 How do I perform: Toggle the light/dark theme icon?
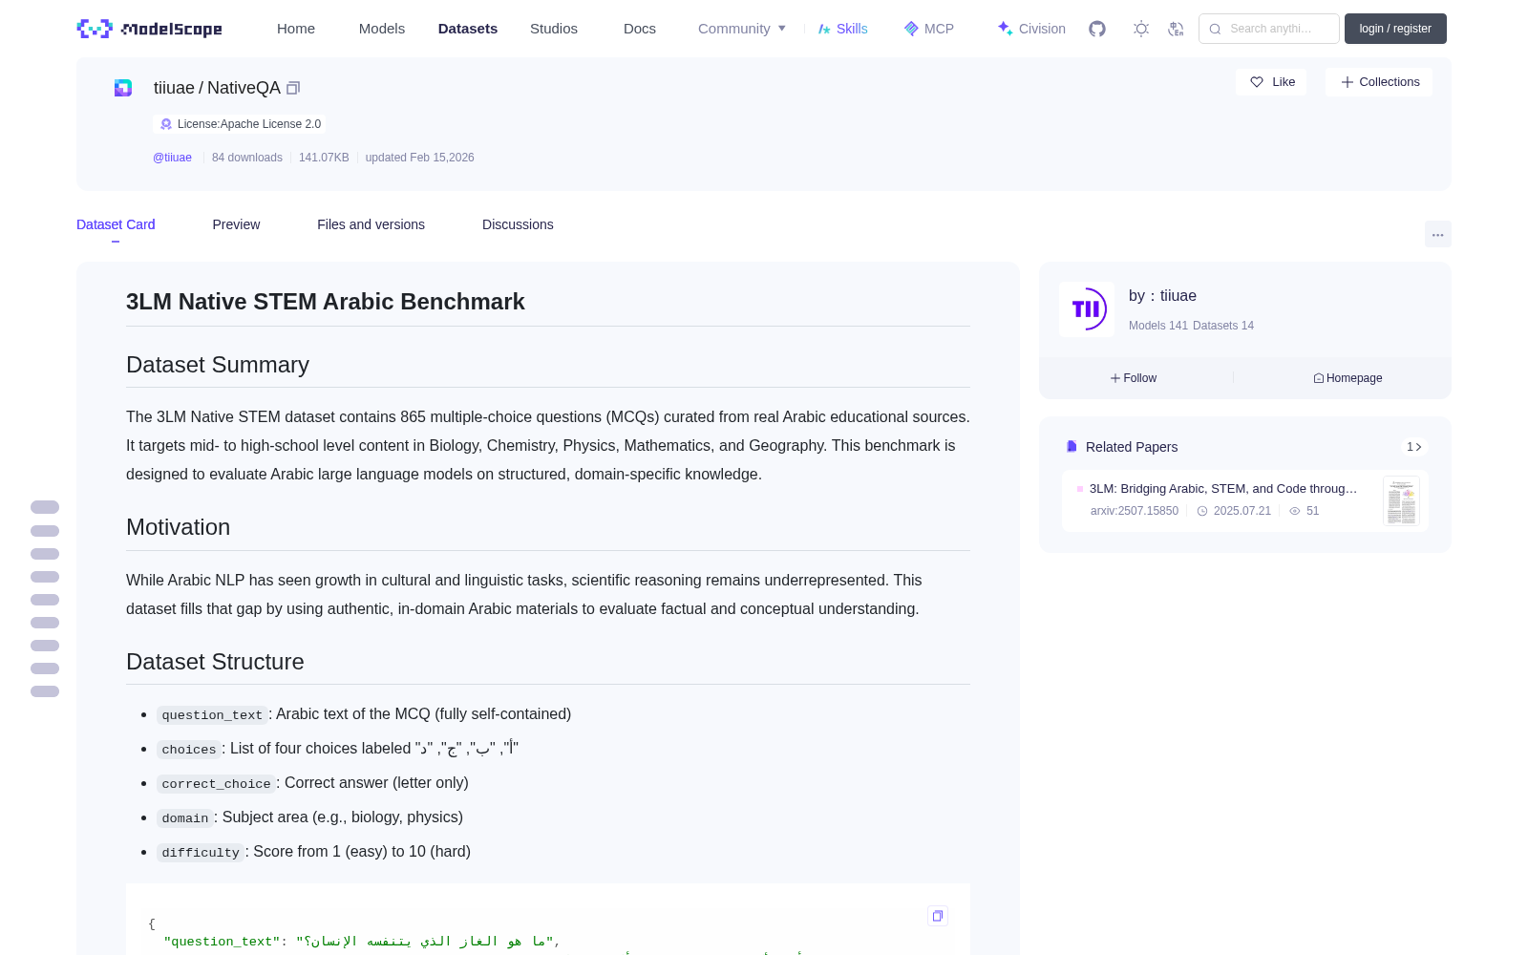click(1141, 29)
